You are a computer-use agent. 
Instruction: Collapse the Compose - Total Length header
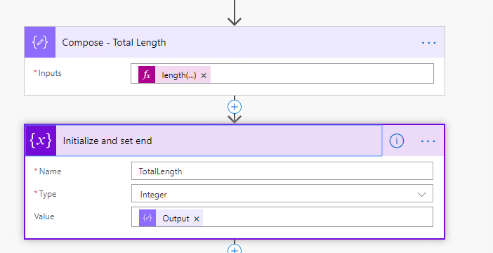(250, 42)
